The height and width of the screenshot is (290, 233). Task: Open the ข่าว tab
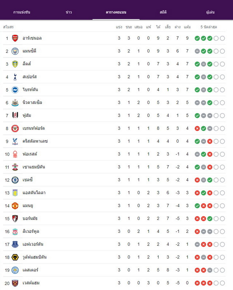pos(69,12)
